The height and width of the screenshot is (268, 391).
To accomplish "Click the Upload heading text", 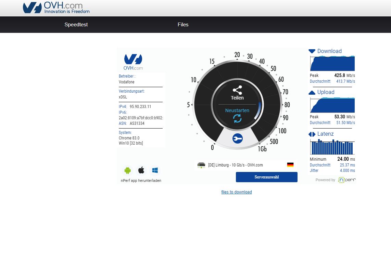I will pyautogui.click(x=326, y=92).
